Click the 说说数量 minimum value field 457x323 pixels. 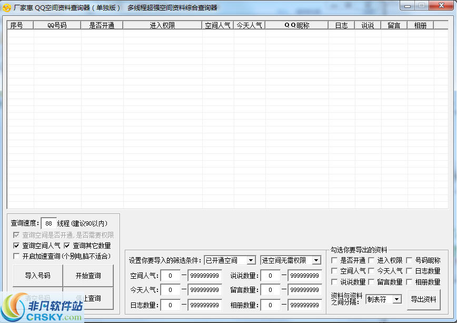point(271,276)
